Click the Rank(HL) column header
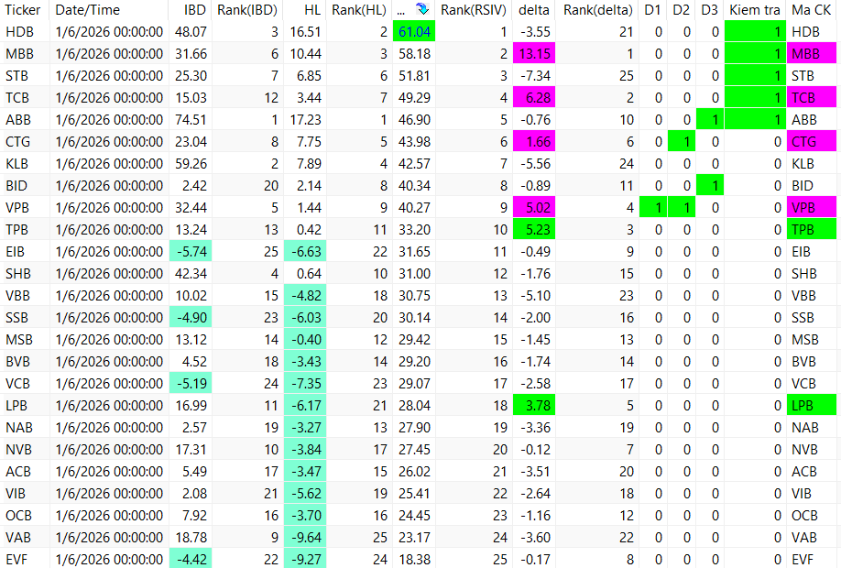841x568 pixels. click(x=359, y=10)
